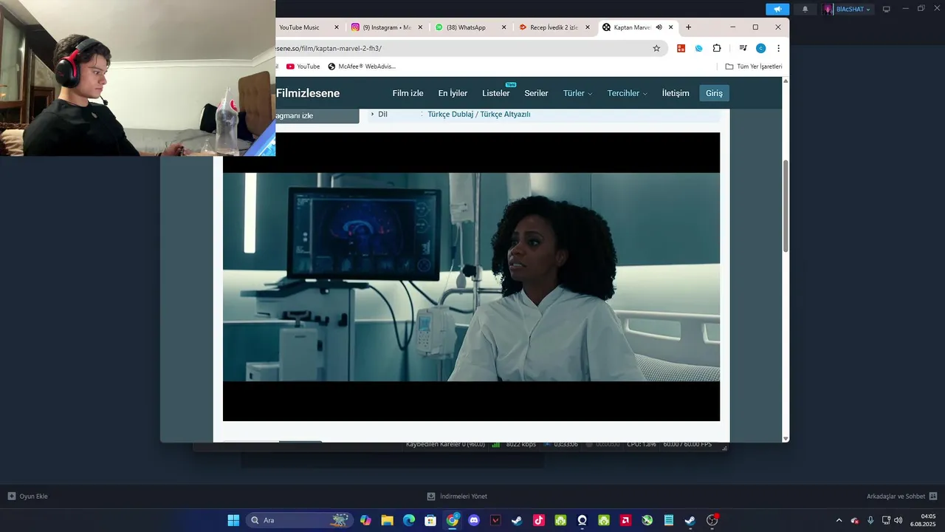Click the address bar URL
This screenshot has height=532, width=945.
(329, 48)
